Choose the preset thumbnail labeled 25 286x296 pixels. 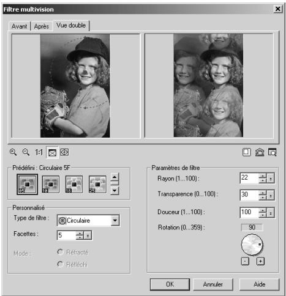pyautogui.click(x=97, y=184)
